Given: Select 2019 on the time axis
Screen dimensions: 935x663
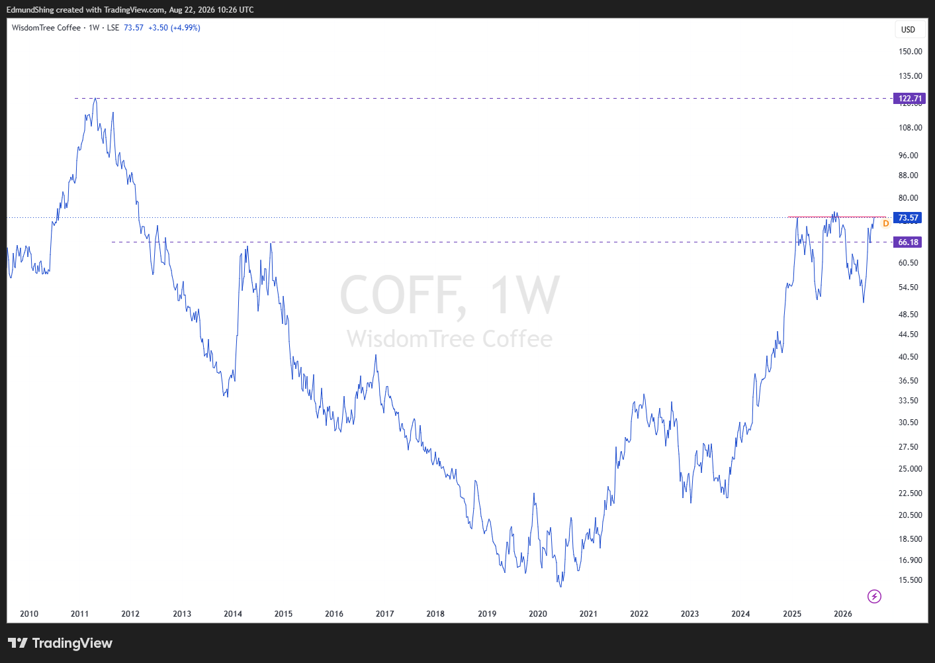Looking at the screenshot, I should [487, 614].
